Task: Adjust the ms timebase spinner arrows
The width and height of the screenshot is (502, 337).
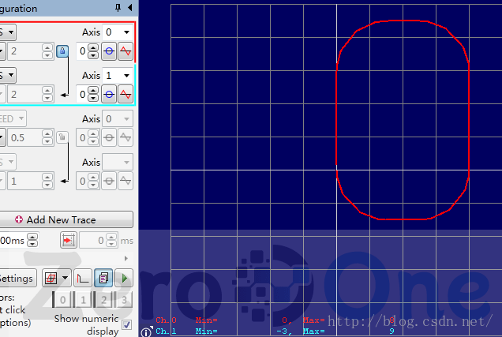Action: point(32,241)
